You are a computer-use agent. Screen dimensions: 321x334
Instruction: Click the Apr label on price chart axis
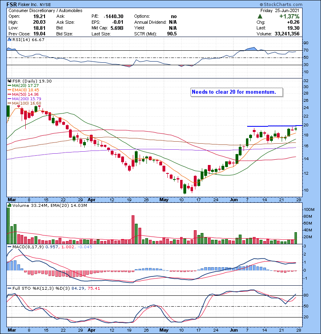coord(91,200)
